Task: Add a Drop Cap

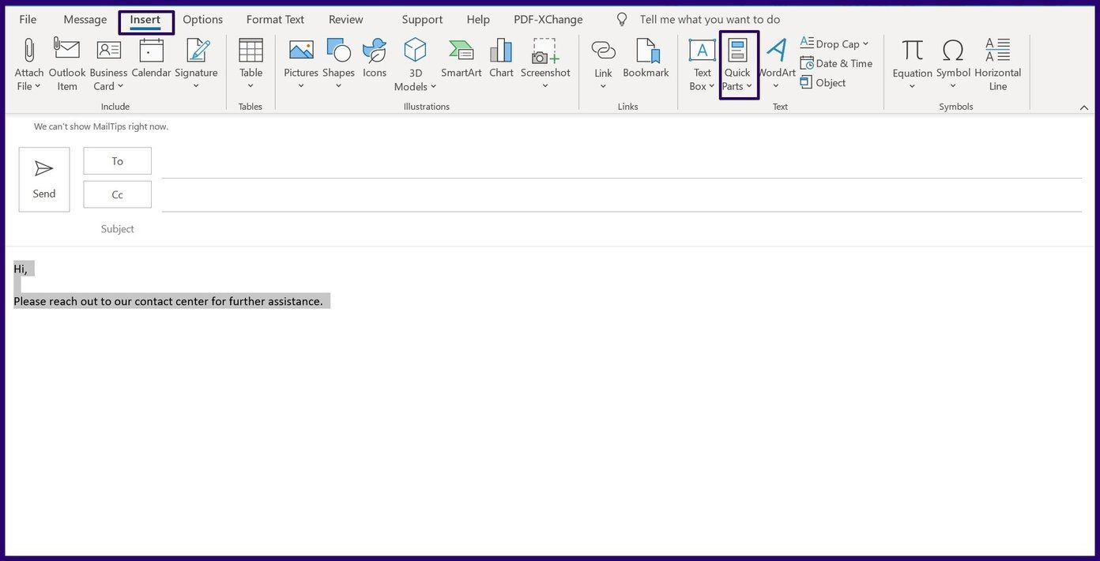Action: [x=834, y=43]
